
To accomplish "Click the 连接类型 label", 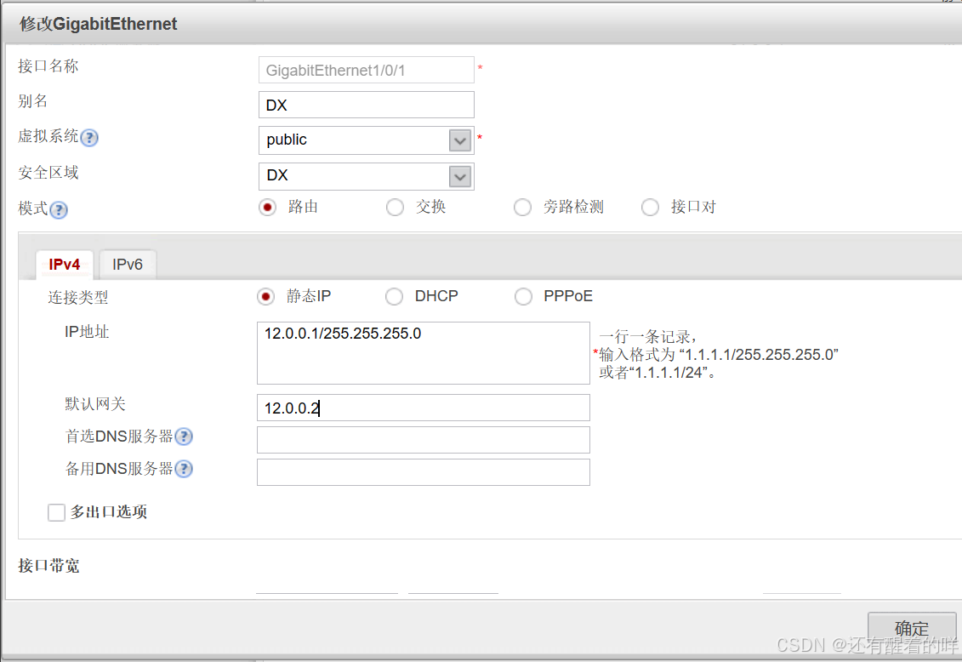I will pos(78,298).
